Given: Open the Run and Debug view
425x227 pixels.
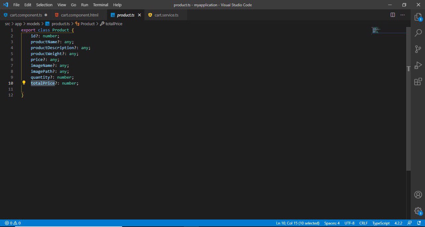Looking at the screenshot, I should (x=418, y=65).
